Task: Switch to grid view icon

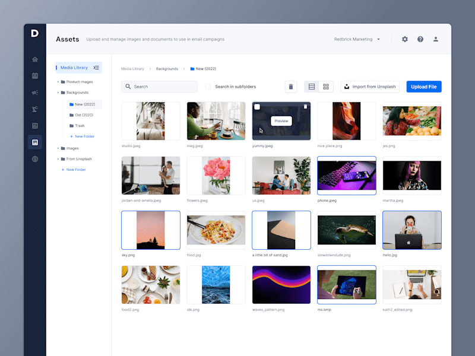Action: [326, 87]
